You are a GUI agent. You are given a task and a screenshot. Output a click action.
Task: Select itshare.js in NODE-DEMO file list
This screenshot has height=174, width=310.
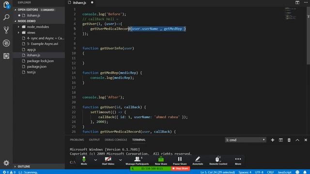click(39, 55)
